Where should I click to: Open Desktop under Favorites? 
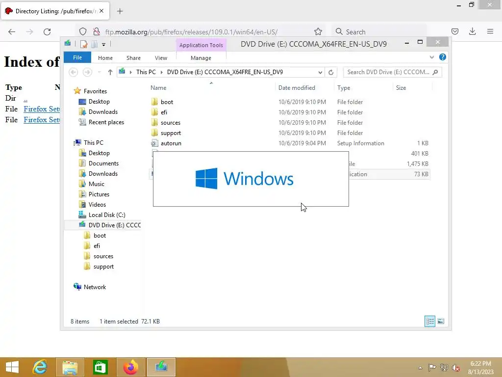(x=99, y=102)
